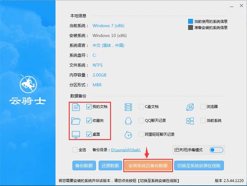Toggle the 杀毒模式 antivirus switch
Viewport: 247px width, 186px height.
coord(216,150)
